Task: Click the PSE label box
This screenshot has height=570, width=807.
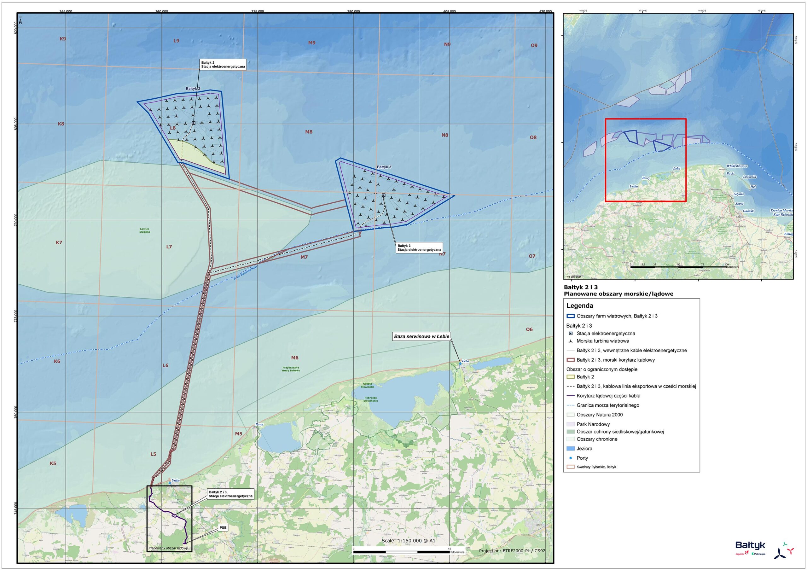Action: tap(223, 528)
